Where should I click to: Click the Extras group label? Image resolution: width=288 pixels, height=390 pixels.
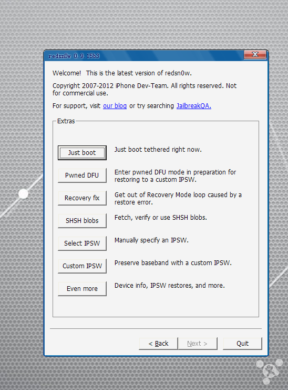click(x=66, y=121)
